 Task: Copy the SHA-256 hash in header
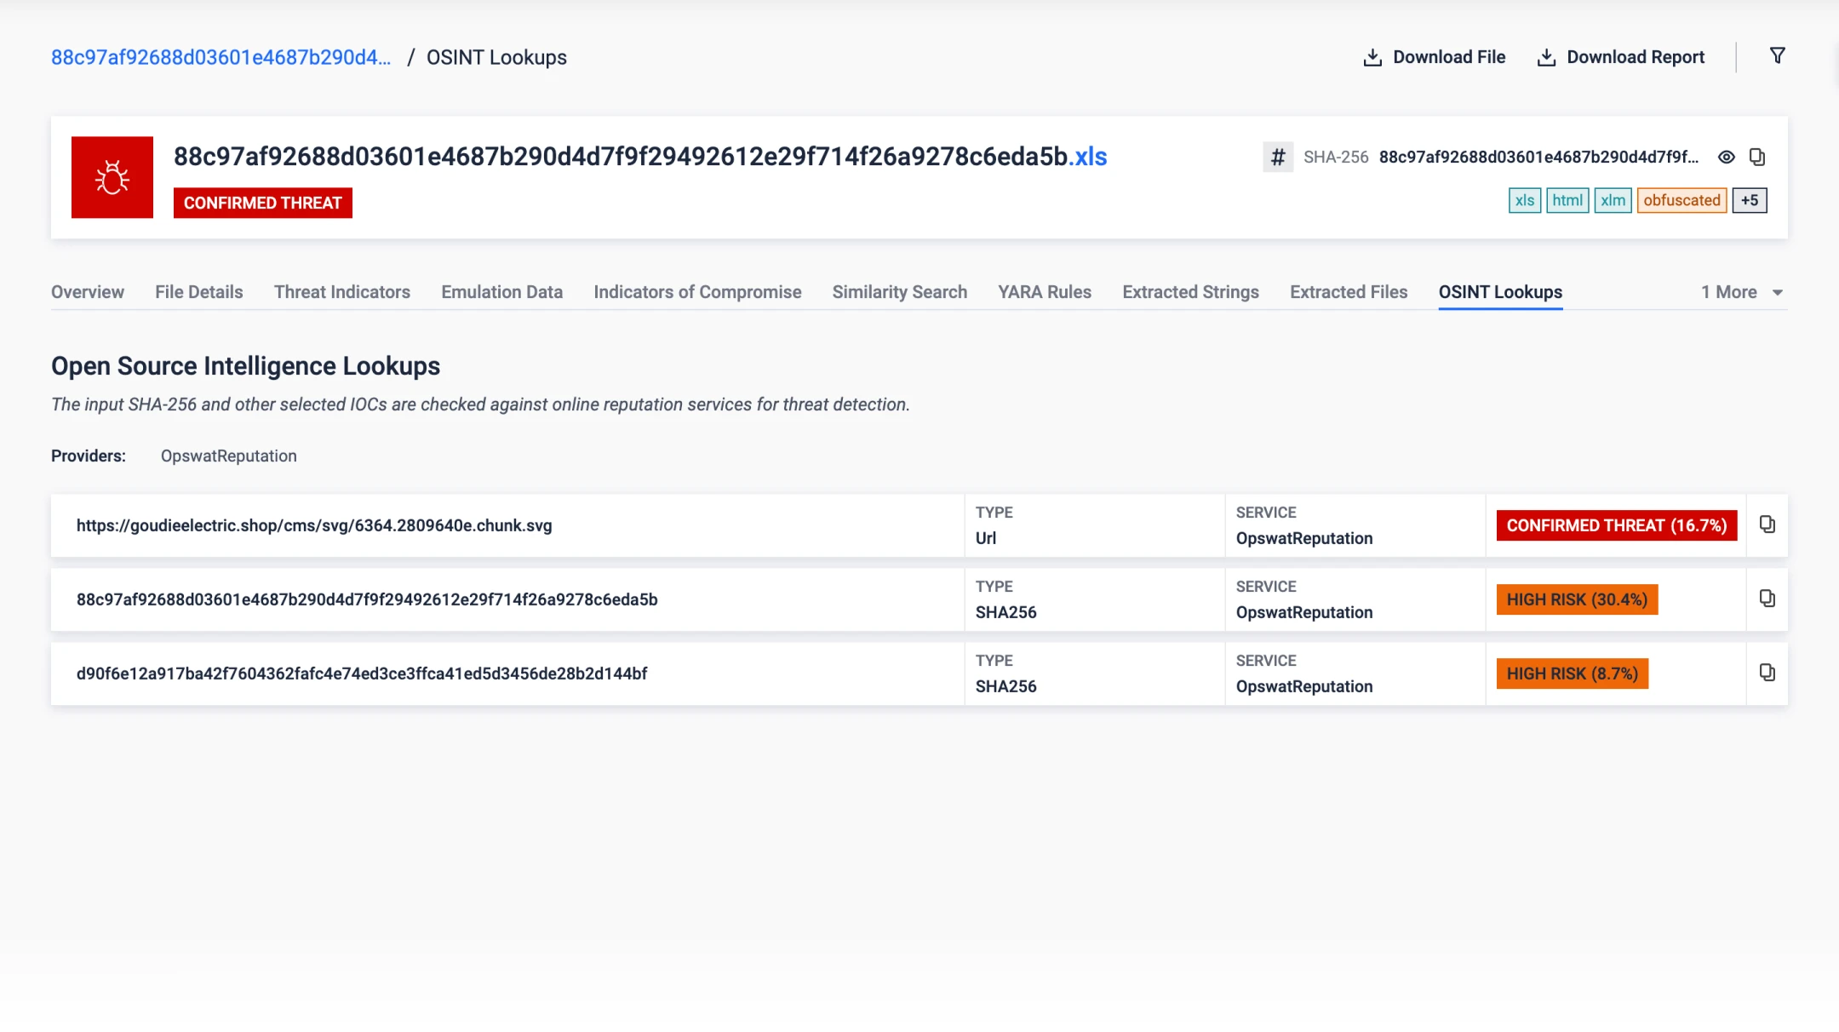point(1756,158)
